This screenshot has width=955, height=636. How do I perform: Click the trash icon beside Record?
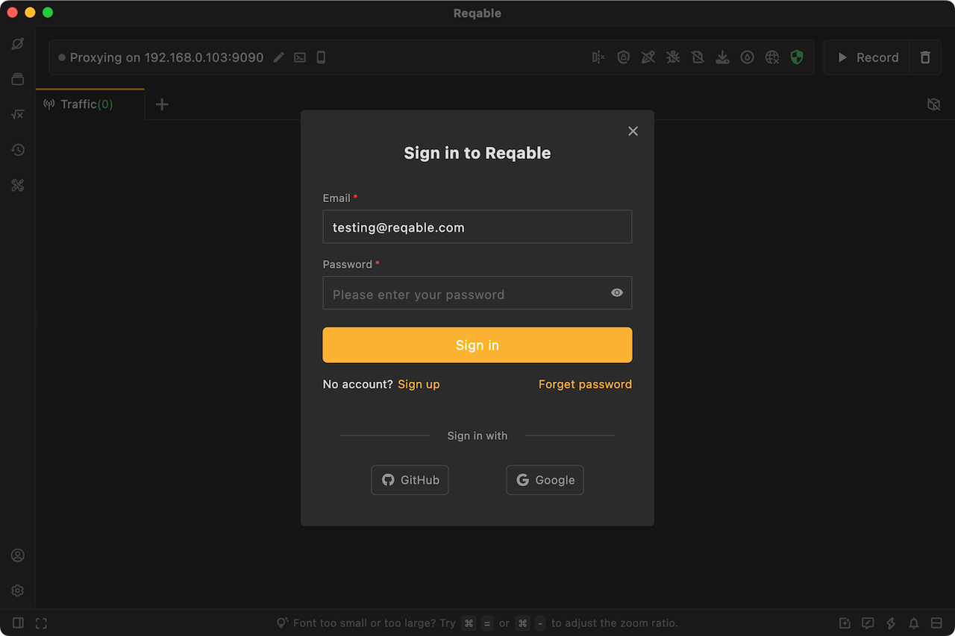pyautogui.click(x=925, y=57)
